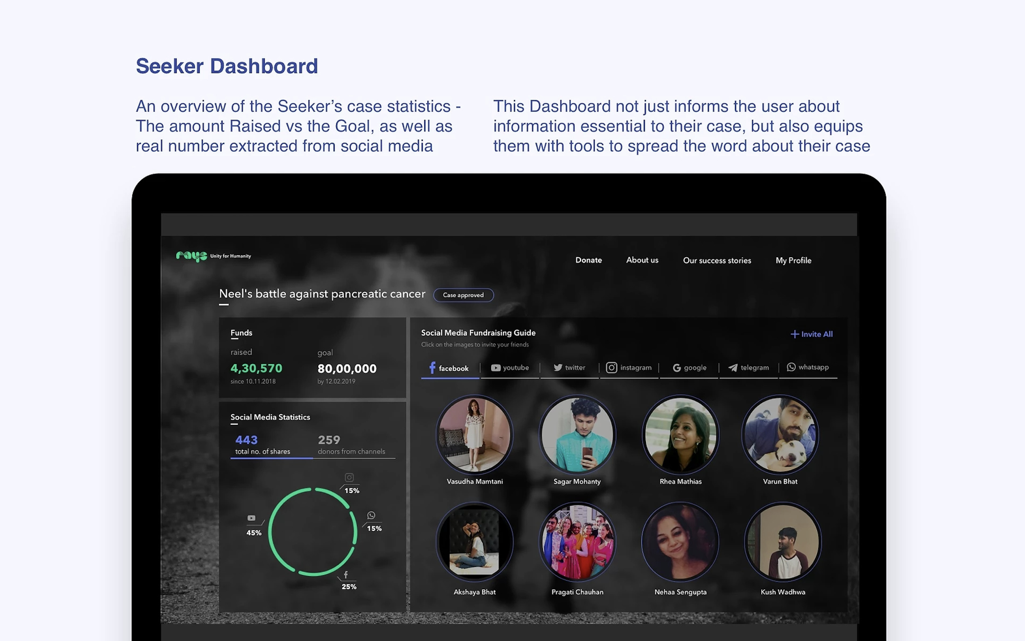
Task: Invite Vasudha Mamtani via her photo
Action: [x=474, y=435]
